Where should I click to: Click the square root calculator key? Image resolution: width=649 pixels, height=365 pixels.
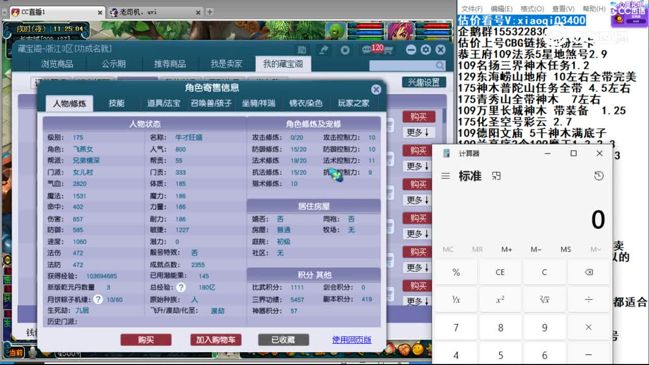(x=545, y=300)
